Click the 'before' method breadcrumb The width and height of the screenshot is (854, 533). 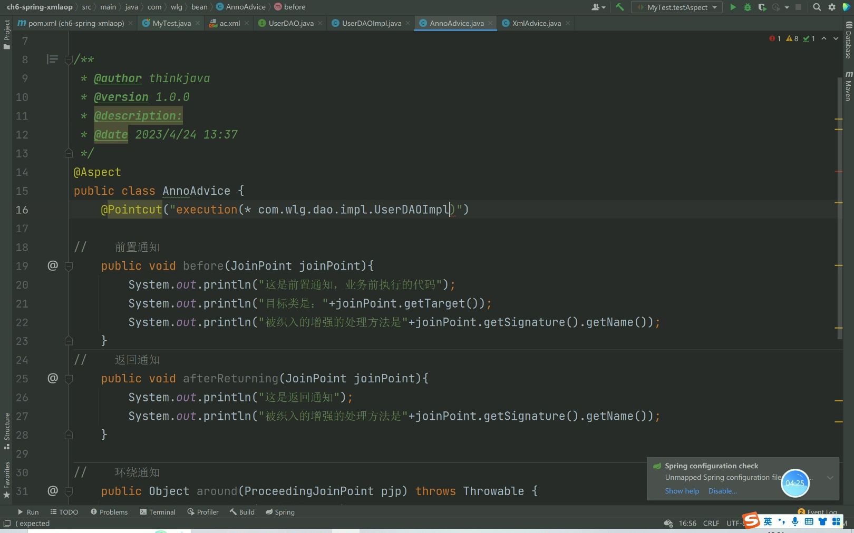(290, 7)
